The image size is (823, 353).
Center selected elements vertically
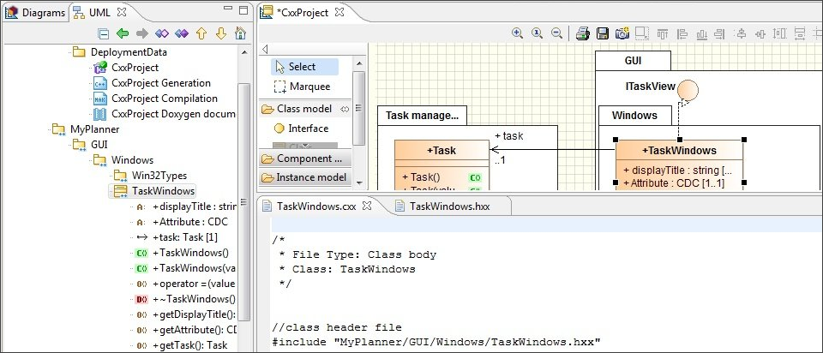(x=760, y=33)
